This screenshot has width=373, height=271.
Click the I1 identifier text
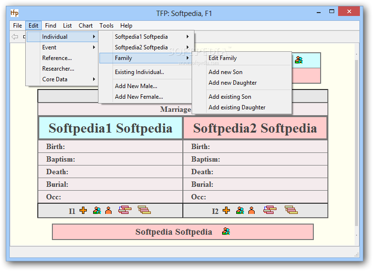point(72,211)
